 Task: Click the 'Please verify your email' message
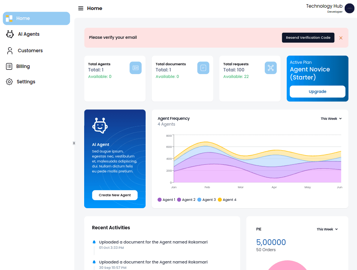[x=113, y=38]
